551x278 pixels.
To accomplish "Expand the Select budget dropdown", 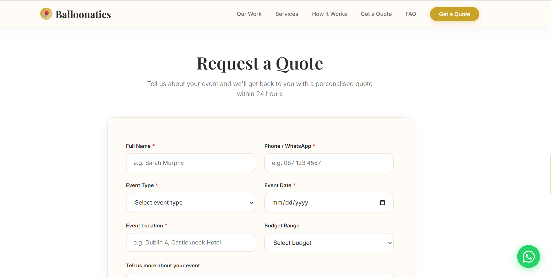I will point(329,243).
